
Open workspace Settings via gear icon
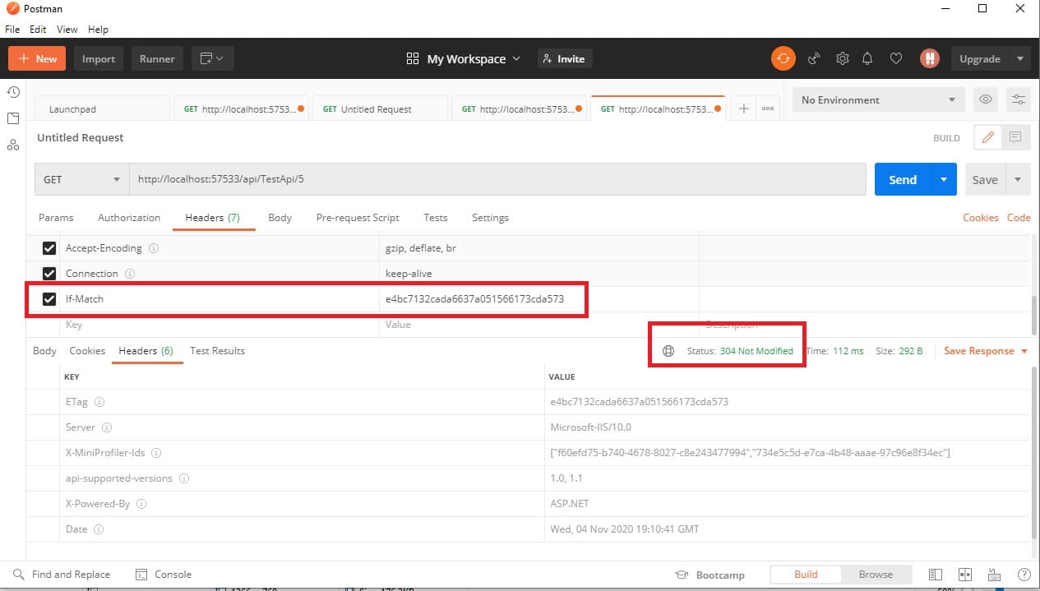[x=842, y=58]
